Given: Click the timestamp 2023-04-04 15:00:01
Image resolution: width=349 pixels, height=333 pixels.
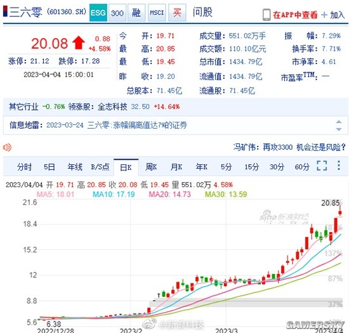Looking at the screenshot, I should (58, 74).
